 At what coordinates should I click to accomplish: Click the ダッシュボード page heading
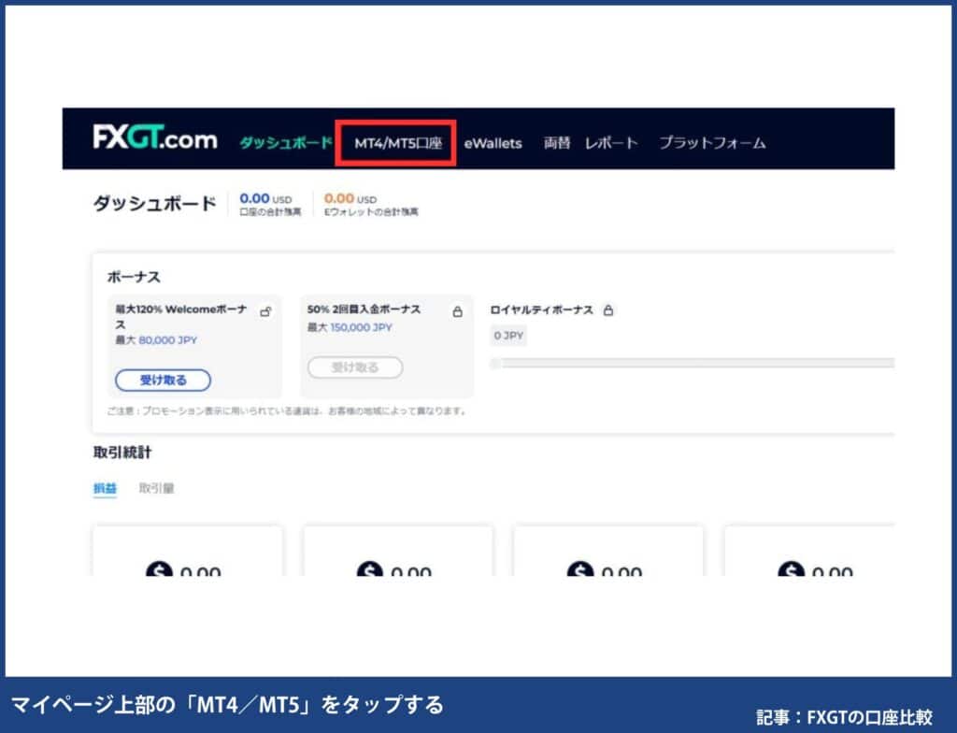pos(154,204)
